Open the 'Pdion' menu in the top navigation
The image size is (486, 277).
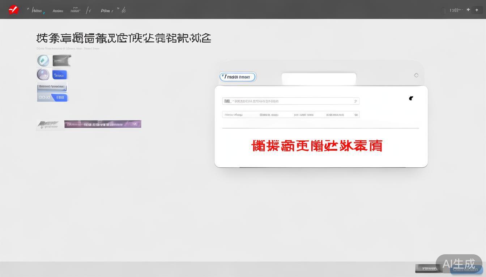(105, 11)
